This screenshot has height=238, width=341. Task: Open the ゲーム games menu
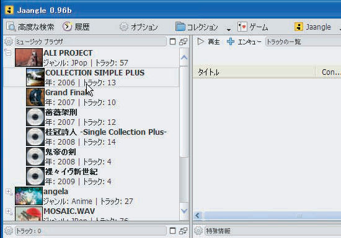[253, 27]
